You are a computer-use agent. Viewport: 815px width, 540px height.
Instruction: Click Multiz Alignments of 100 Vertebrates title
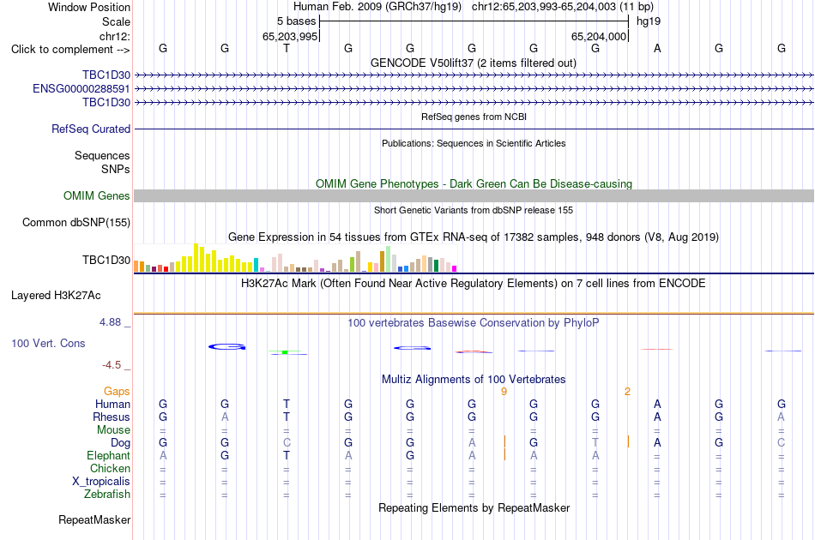(x=474, y=380)
